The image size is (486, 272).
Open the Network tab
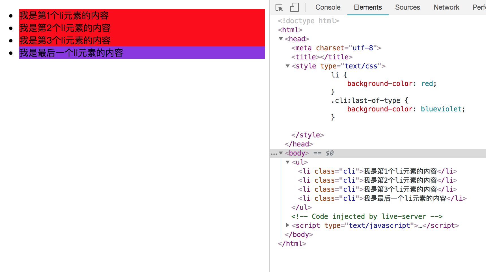446,7
